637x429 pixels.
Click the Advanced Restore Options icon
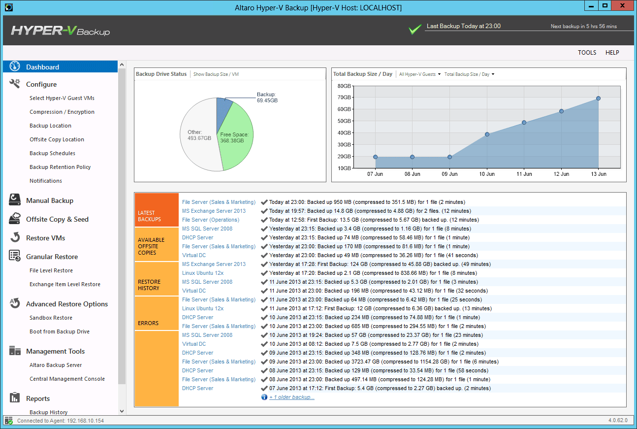(14, 303)
